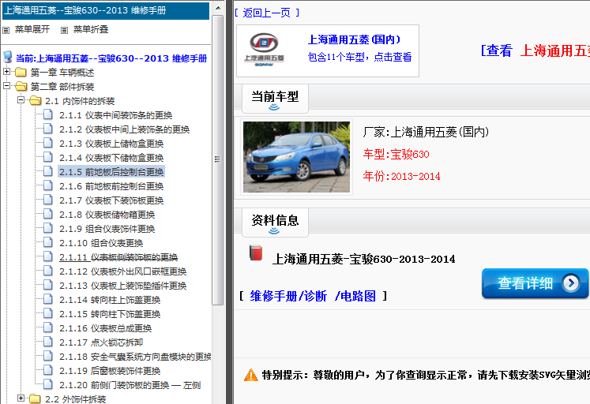Click the page icon of 2.1.16 仪表板总成更换
The image size is (590, 404).
tap(48, 327)
